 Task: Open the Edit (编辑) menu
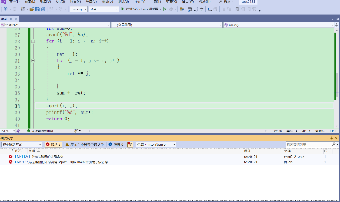(30, 2)
